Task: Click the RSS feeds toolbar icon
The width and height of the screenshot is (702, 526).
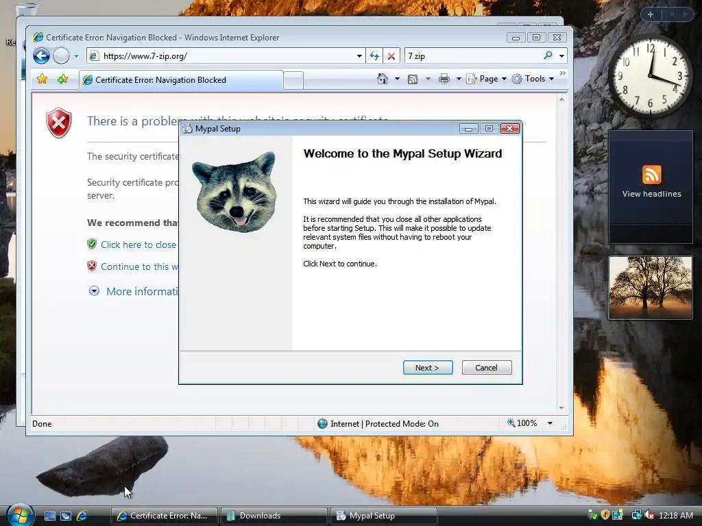Action: point(413,79)
